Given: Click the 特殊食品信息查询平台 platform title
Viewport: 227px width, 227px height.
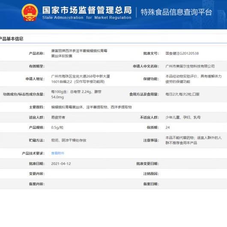Looking at the screenshot, I should 176,12.
